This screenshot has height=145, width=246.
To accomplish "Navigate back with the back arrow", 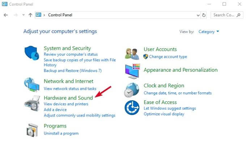I will [x=6, y=15].
